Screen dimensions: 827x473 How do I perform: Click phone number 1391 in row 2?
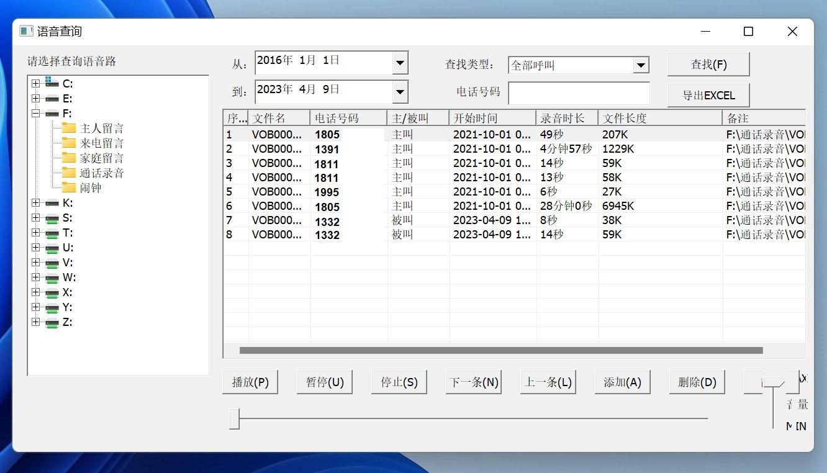point(327,150)
